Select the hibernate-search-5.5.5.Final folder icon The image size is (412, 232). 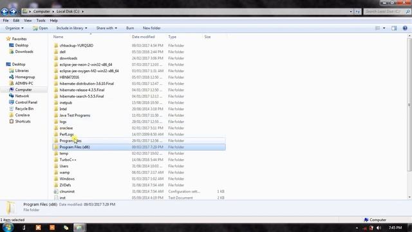pyautogui.click(x=56, y=96)
